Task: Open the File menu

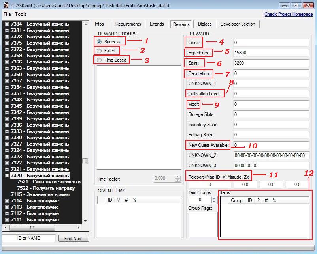Action: (x=7, y=14)
